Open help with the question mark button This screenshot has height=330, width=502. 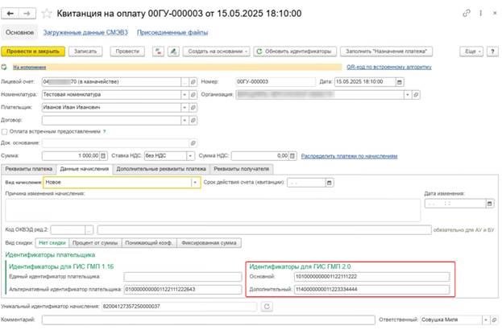coord(492,52)
